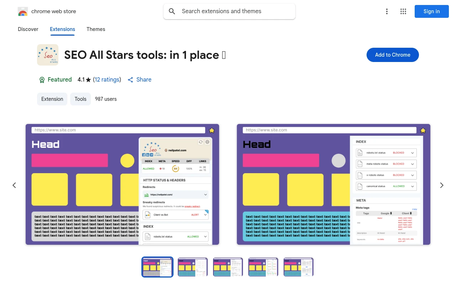Screen dimensions: 456x285
Task: Click the star rating icon
Action: [x=88, y=79]
